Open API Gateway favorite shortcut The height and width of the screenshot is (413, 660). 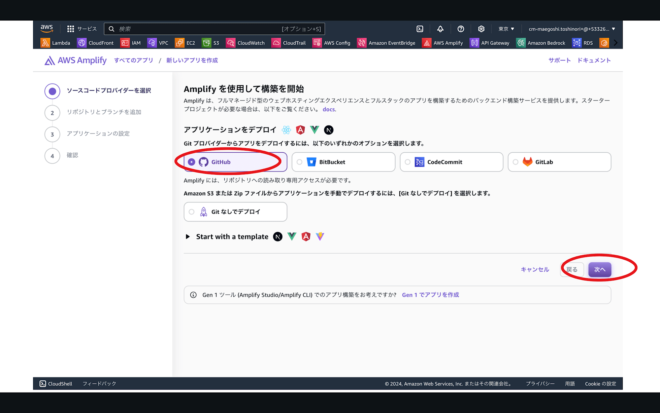point(490,43)
